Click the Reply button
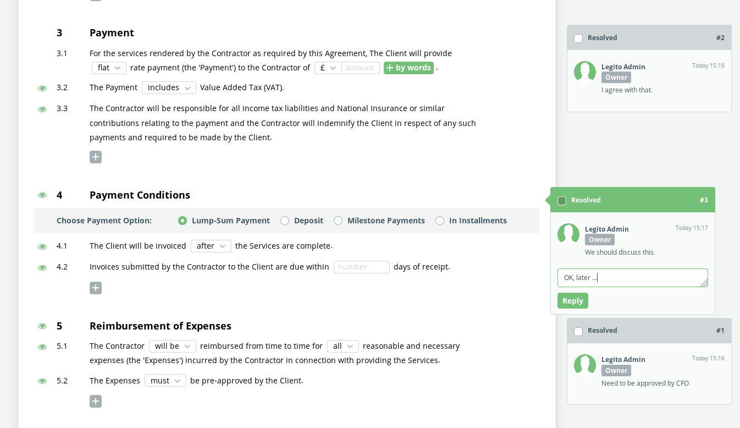 click(573, 301)
